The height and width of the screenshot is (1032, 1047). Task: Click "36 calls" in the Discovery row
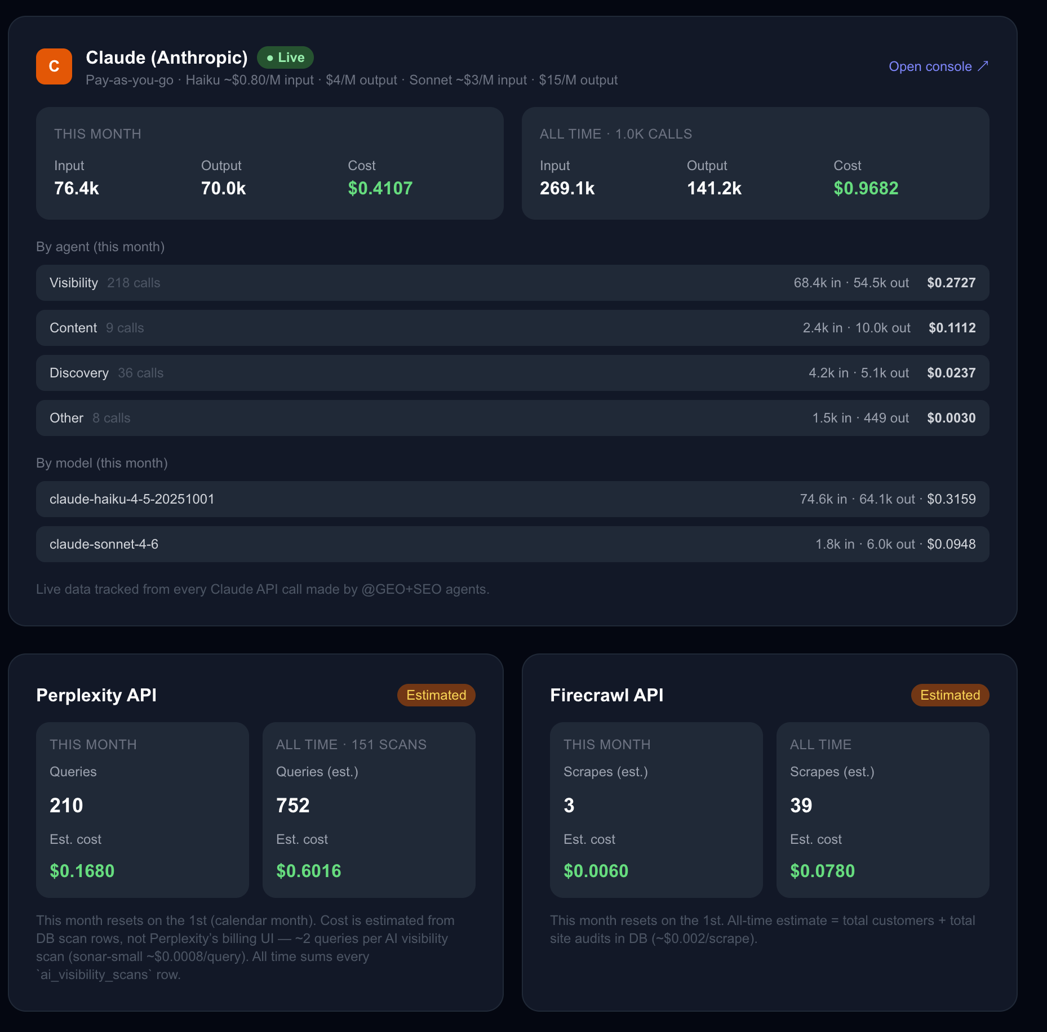(x=141, y=373)
